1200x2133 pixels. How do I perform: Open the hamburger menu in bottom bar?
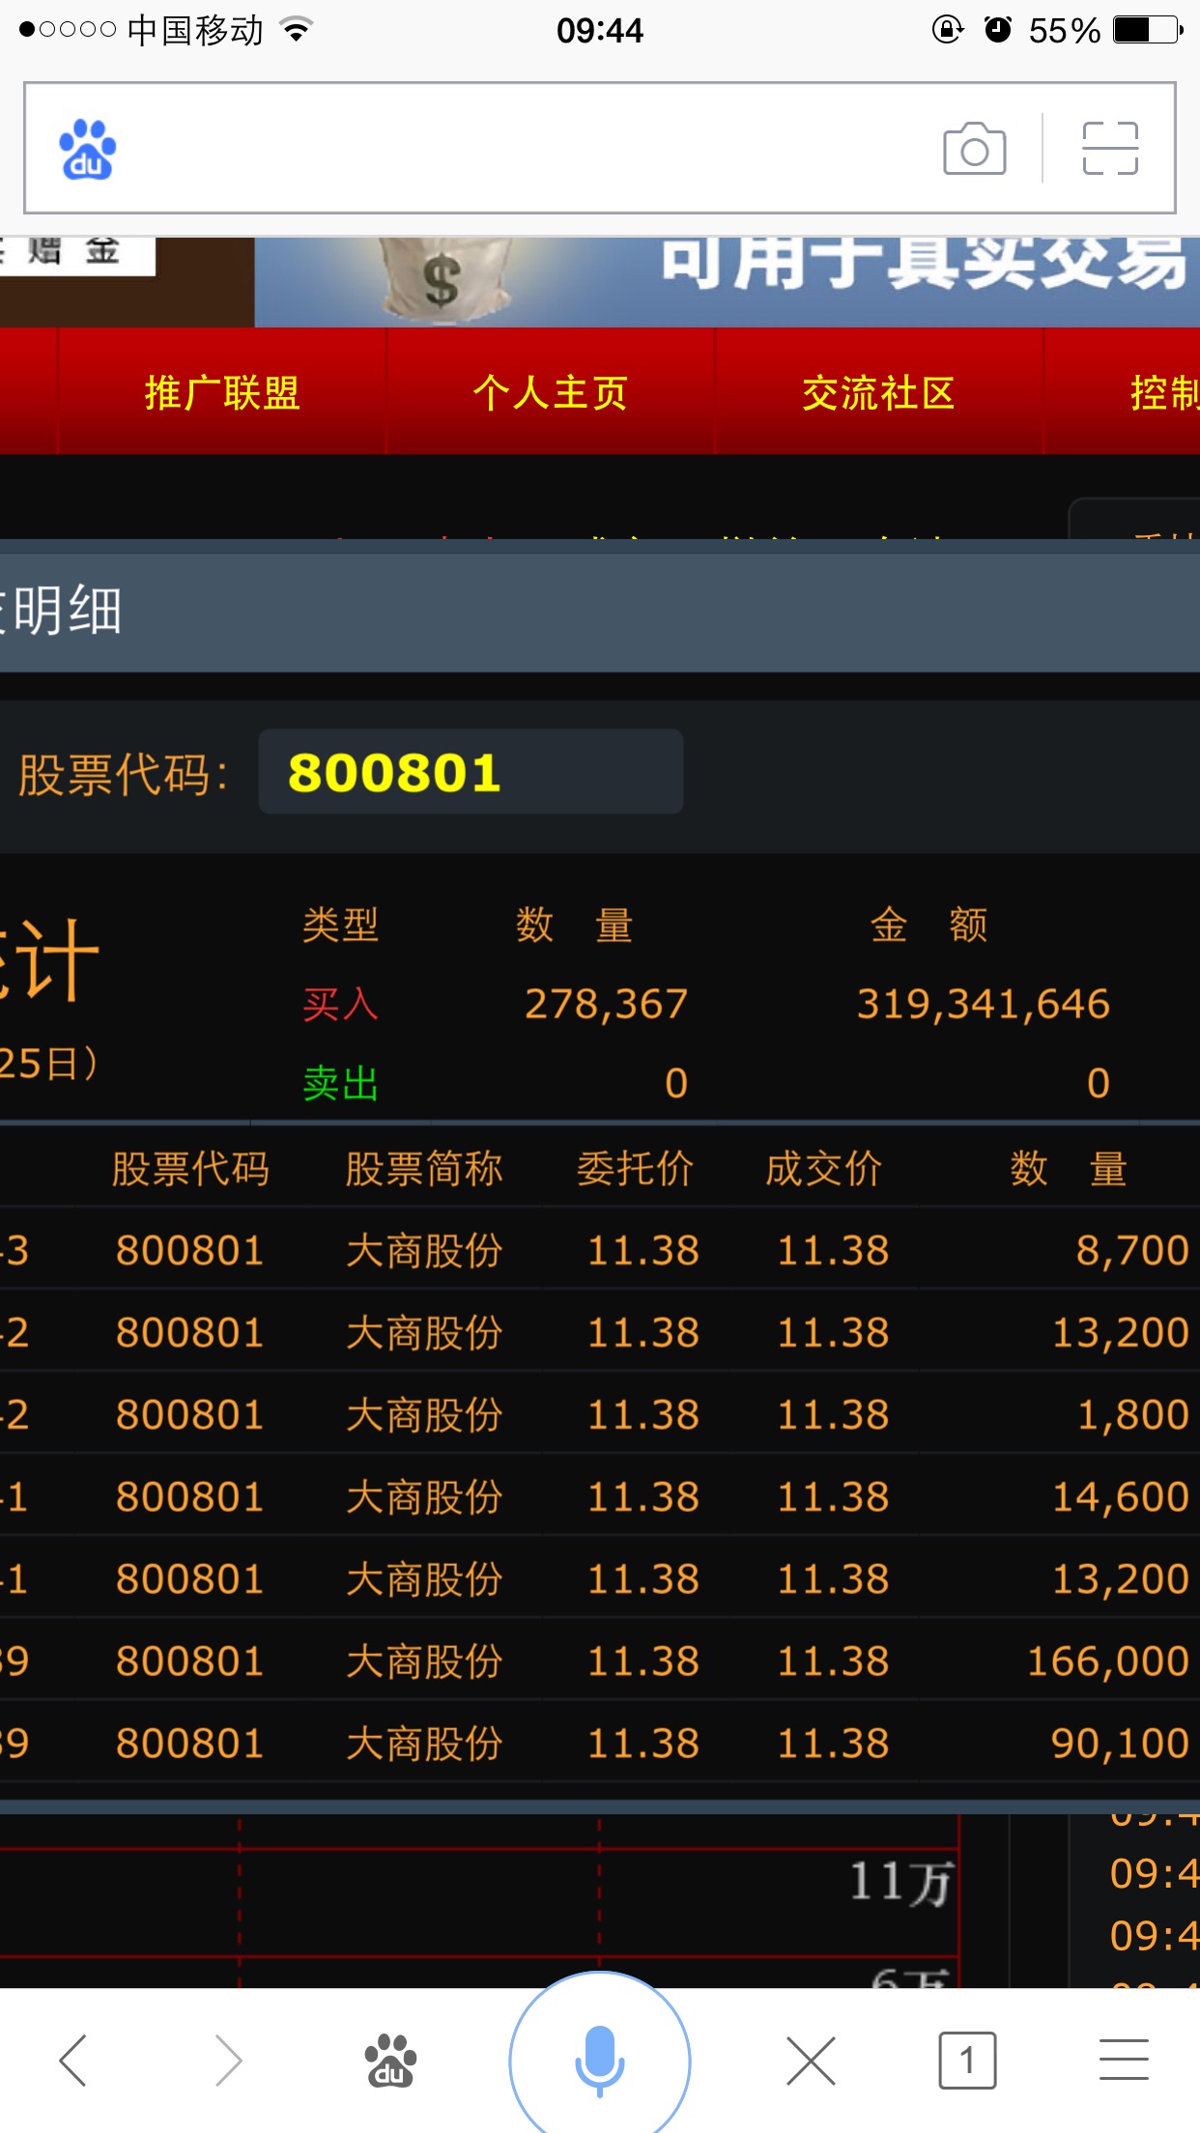tap(1124, 2060)
